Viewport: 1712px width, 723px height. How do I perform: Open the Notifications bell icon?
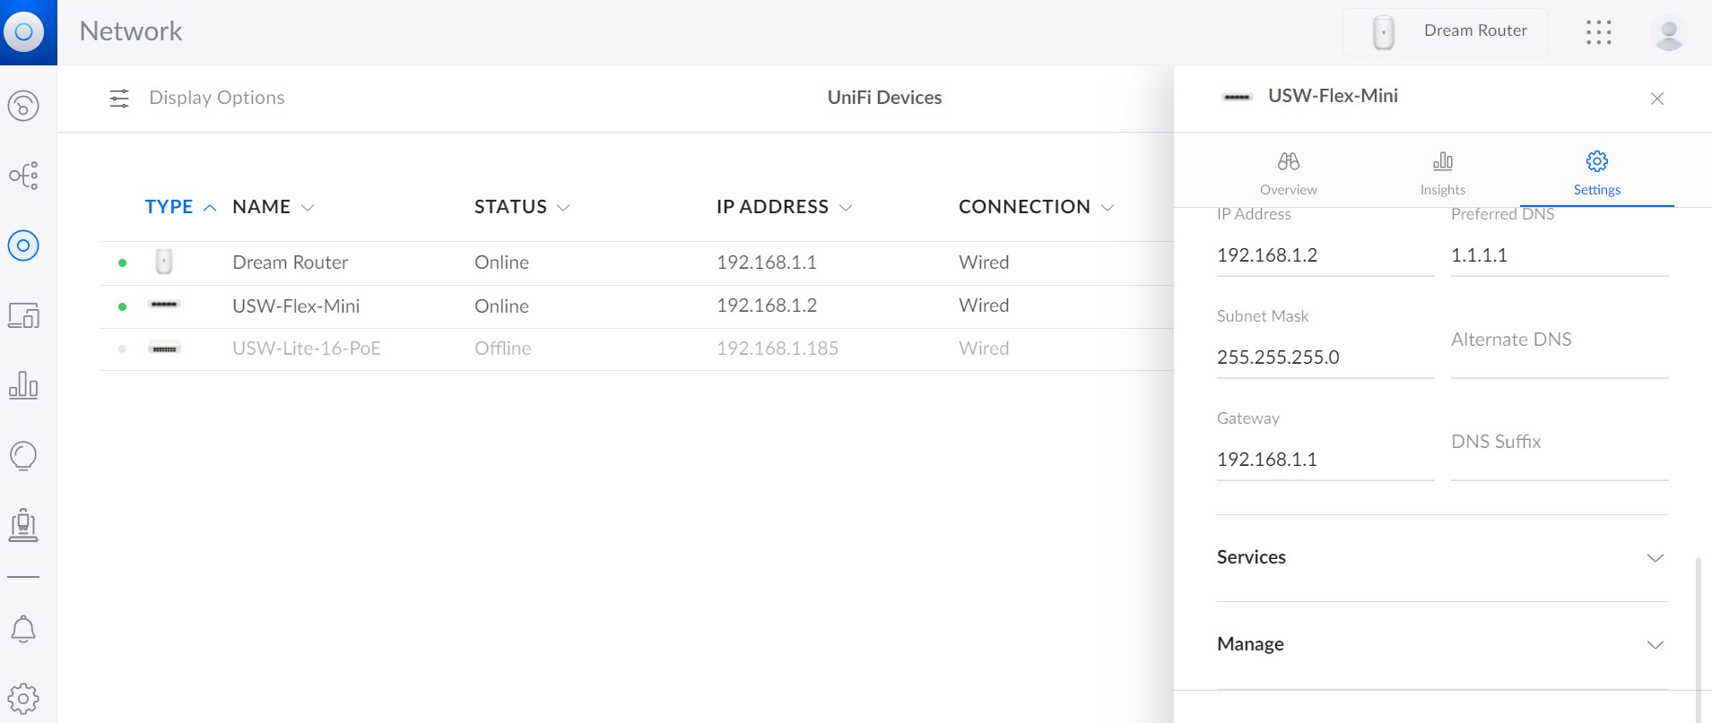23,629
